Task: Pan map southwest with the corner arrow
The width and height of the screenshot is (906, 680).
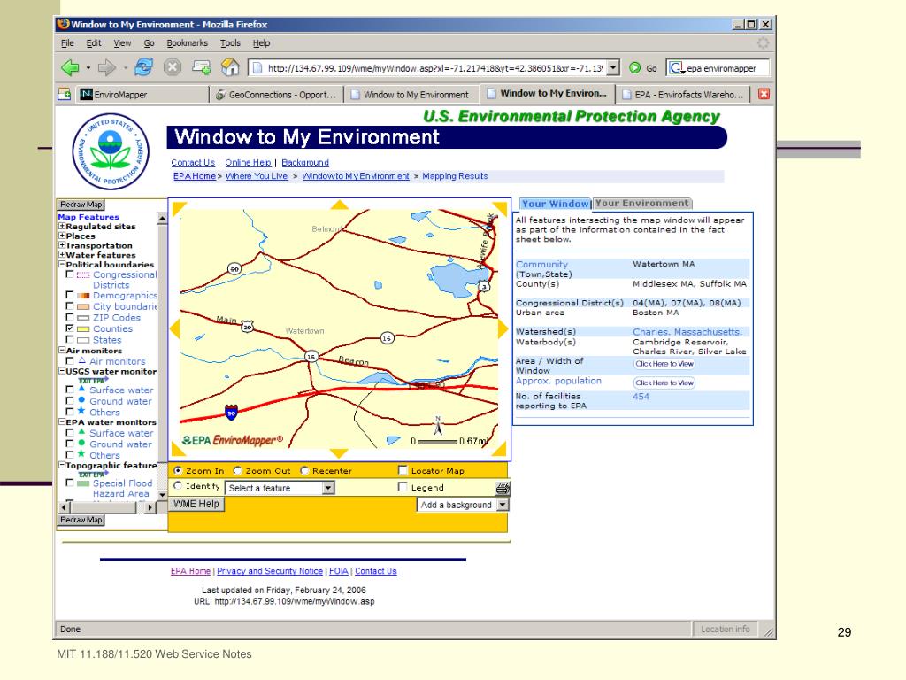Action: point(178,449)
